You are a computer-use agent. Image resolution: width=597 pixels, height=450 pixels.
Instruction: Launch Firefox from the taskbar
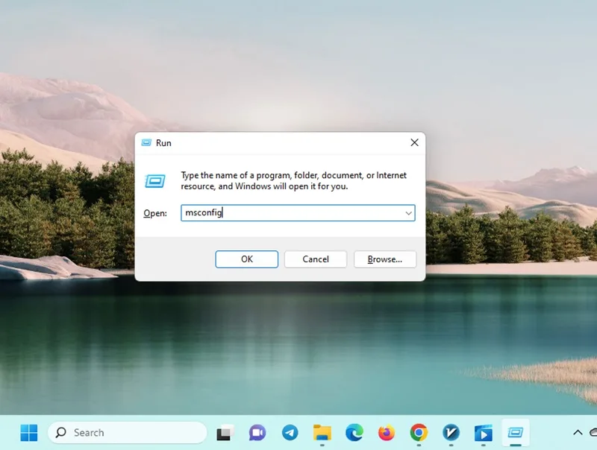pyautogui.click(x=387, y=433)
